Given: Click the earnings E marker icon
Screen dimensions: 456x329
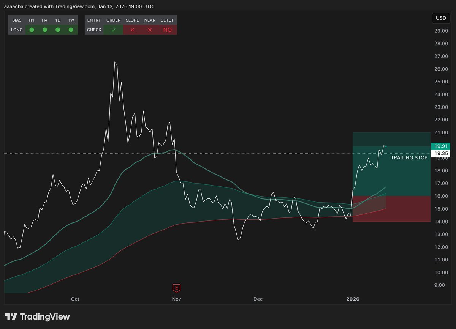Looking at the screenshot, I should coord(176,288).
